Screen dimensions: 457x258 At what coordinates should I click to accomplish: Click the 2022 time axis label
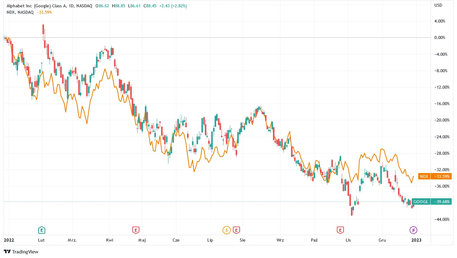(9, 240)
